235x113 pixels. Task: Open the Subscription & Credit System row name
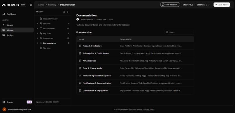pyautogui.click(x=96, y=53)
